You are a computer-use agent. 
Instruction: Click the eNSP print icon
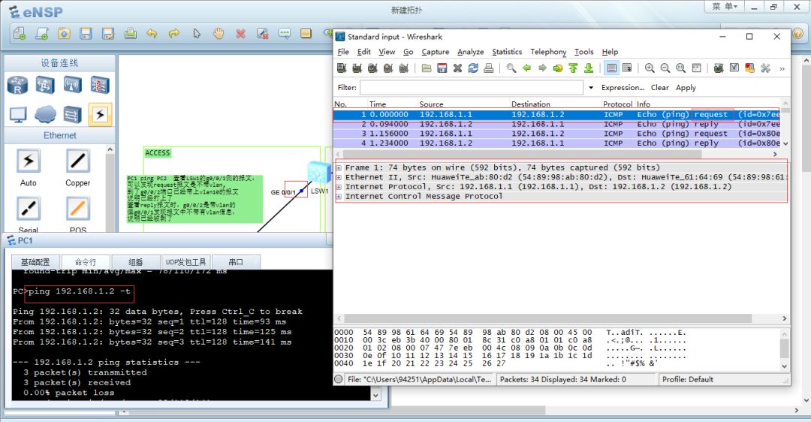(131, 34)
